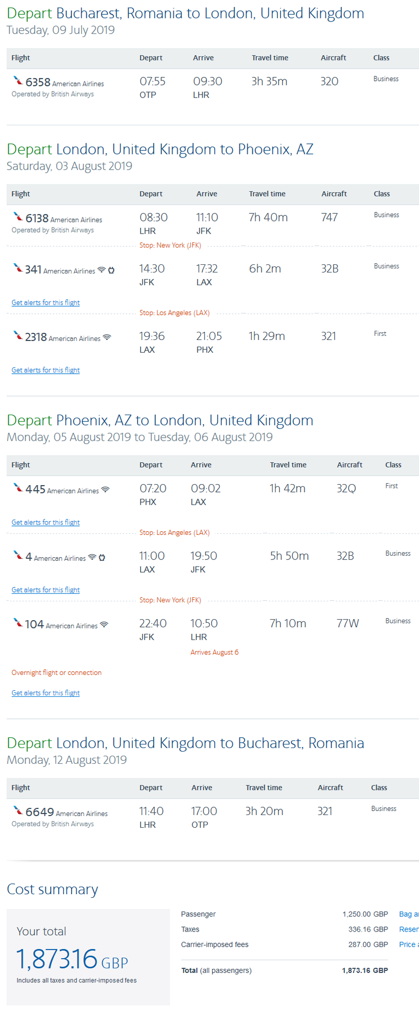Viewport: 419px width, 1020px height.
Task: Open 'Get alerts for this flight' under flight 4
Action: (45, 590)
